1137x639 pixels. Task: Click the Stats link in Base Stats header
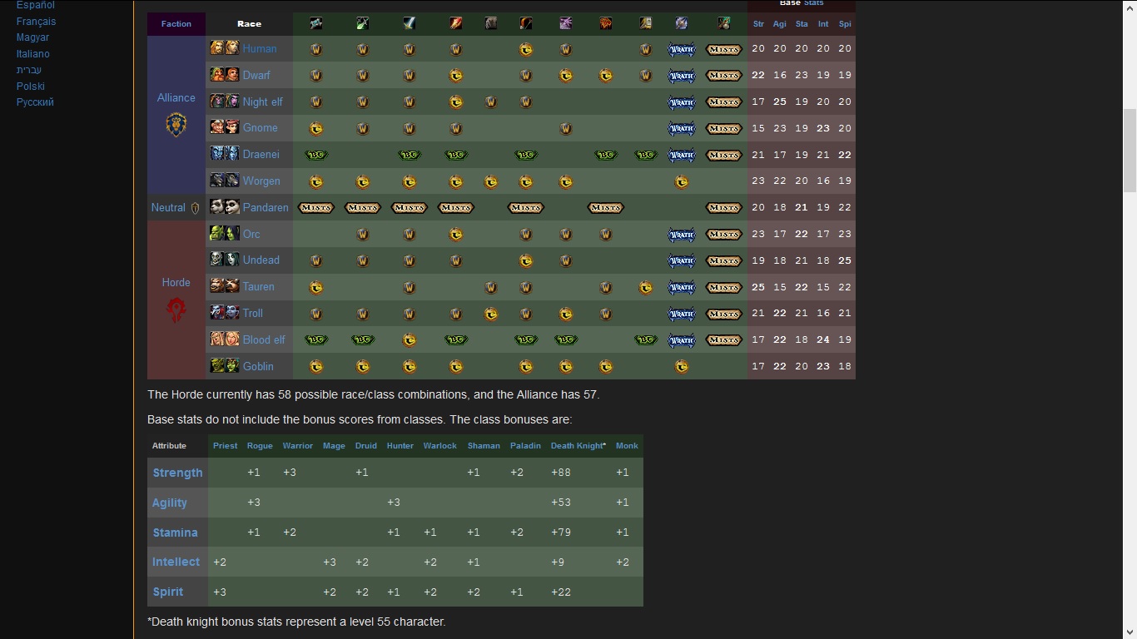[x=813, y=3]
